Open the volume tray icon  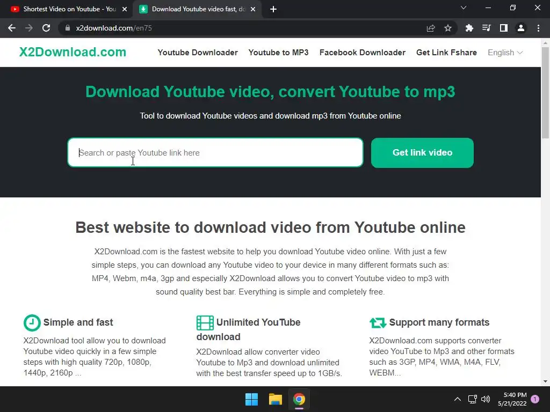tap(486, 399)
